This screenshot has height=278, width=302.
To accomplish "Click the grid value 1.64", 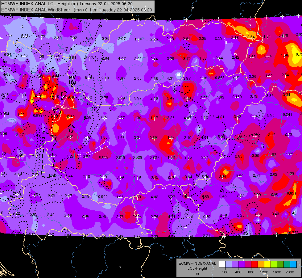I will click(x=138, y=39).
